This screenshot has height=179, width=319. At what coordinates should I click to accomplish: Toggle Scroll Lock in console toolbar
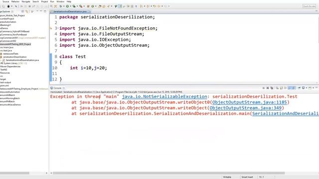pyautogui.click(x=281, y=88)
